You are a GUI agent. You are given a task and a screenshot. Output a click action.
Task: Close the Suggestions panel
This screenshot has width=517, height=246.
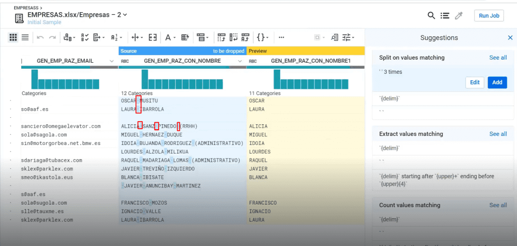pyautogui.click(x=510, y=37)
